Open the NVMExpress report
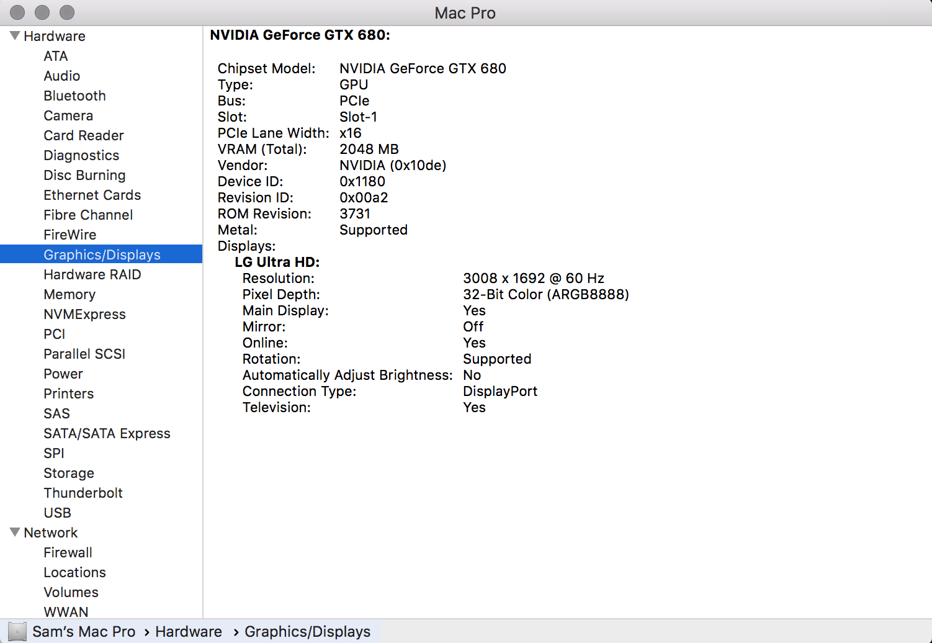The height and width of the screenshot is (643, 932). pos(85,314)
